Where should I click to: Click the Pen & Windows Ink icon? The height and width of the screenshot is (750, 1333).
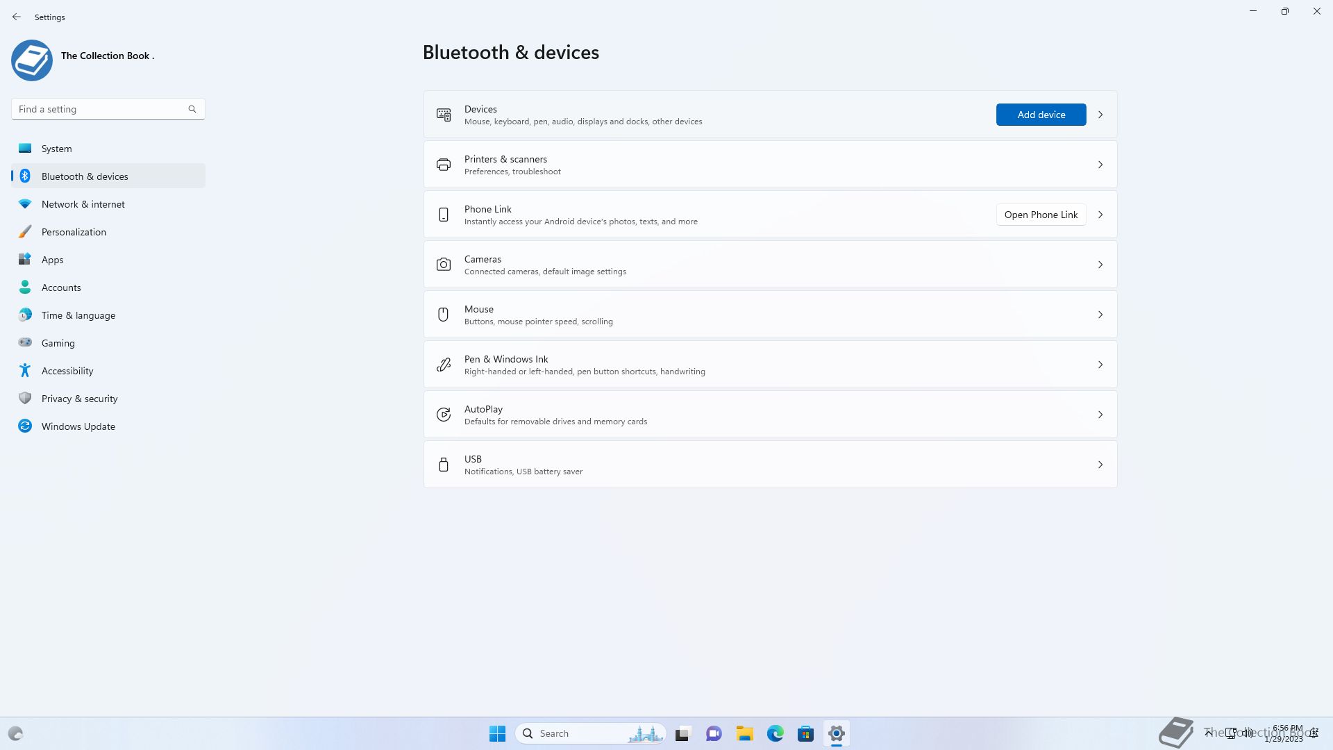coord(444,365)
